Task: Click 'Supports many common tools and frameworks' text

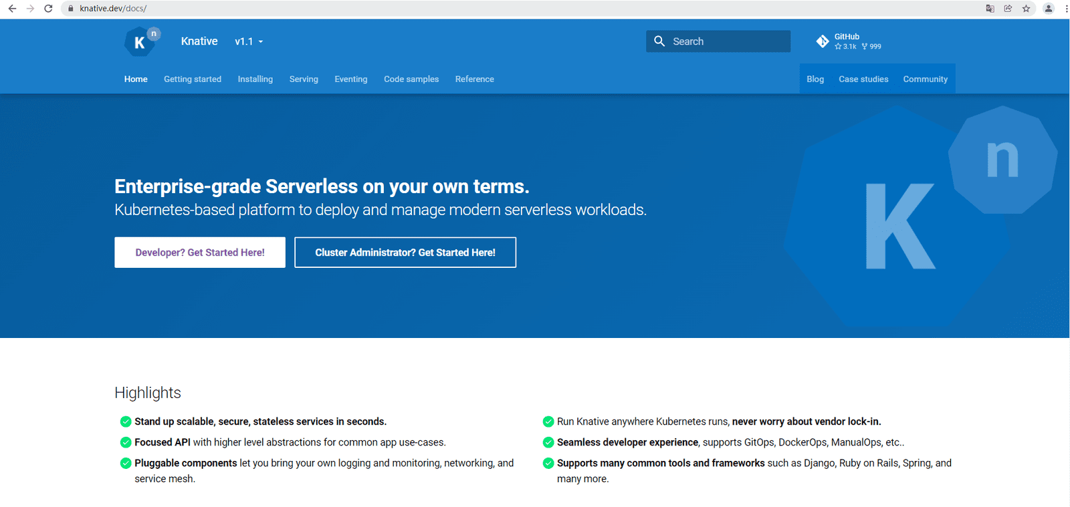Action: 661,463
